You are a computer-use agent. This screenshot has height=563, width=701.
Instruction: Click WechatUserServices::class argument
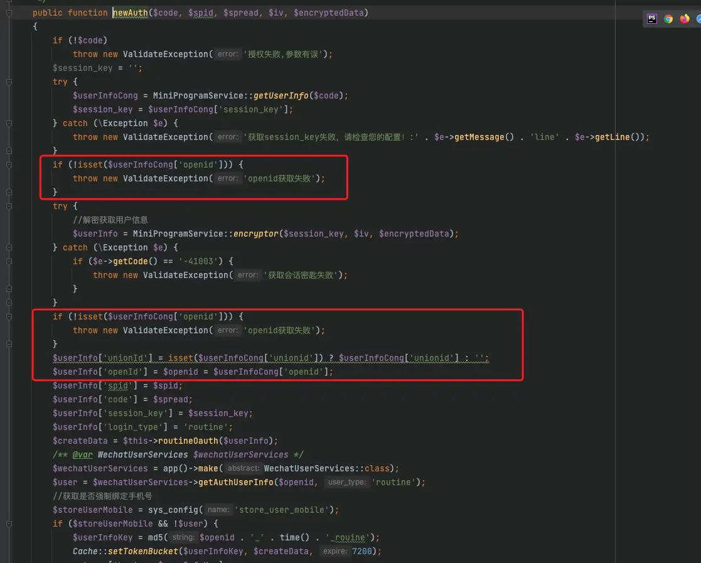(x=326, y=469)
